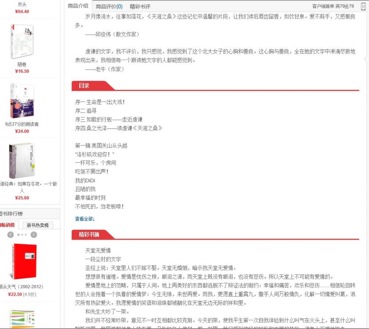Select the 新书热卖榜 ranking tab
This screenshot has height=329, width=369.
[x=38, y=225]
